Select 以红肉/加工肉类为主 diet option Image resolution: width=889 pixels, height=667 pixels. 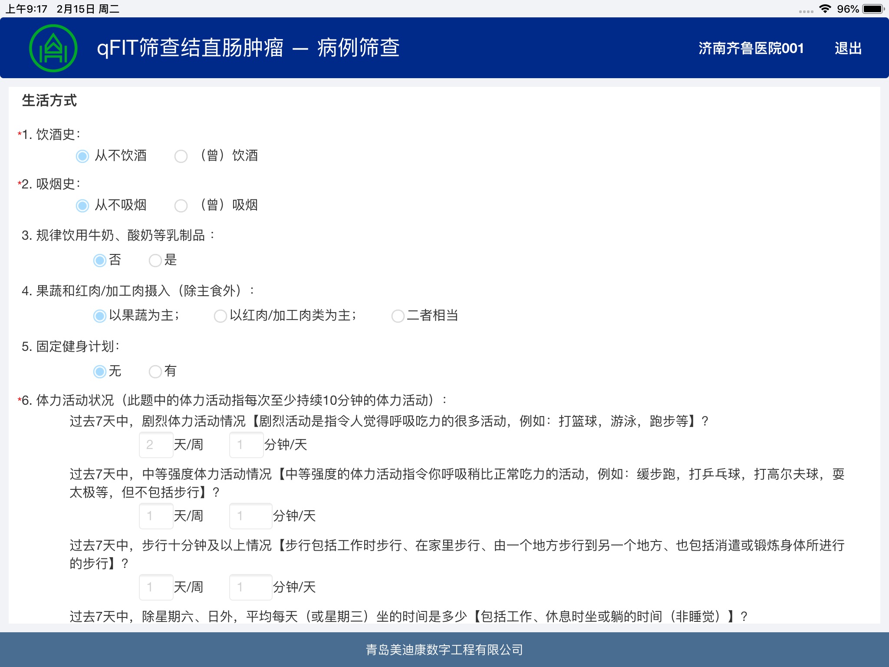221,316
